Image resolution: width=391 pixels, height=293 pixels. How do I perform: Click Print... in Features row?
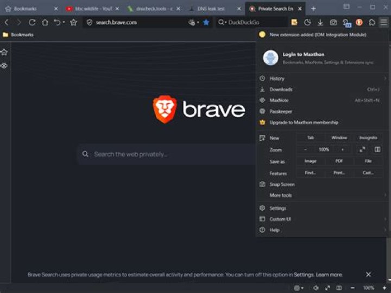[339, 173]
